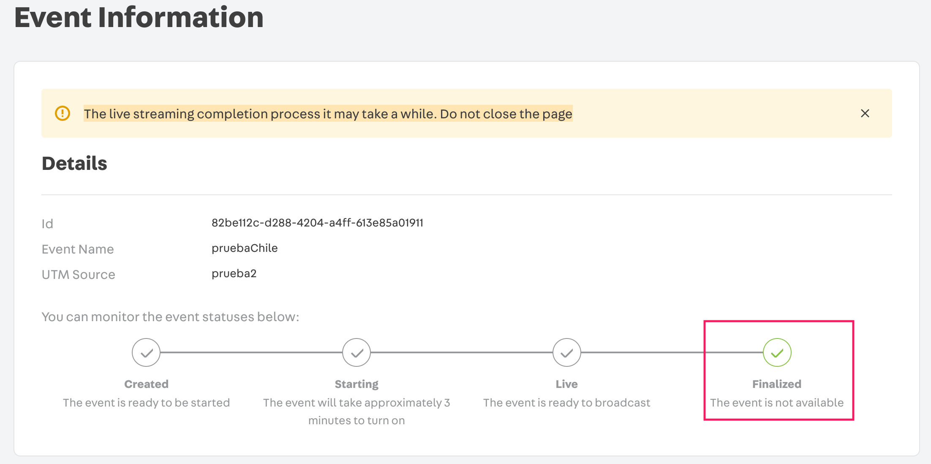The image size is (931, 464).
Task: Select the prueba2 UTM Source value
Action: [234, 273]
